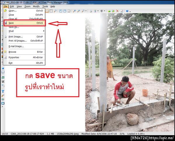Open the Modify menu
Image resolution: width=175 pixels, height=141 pixels.
point(36,6)
